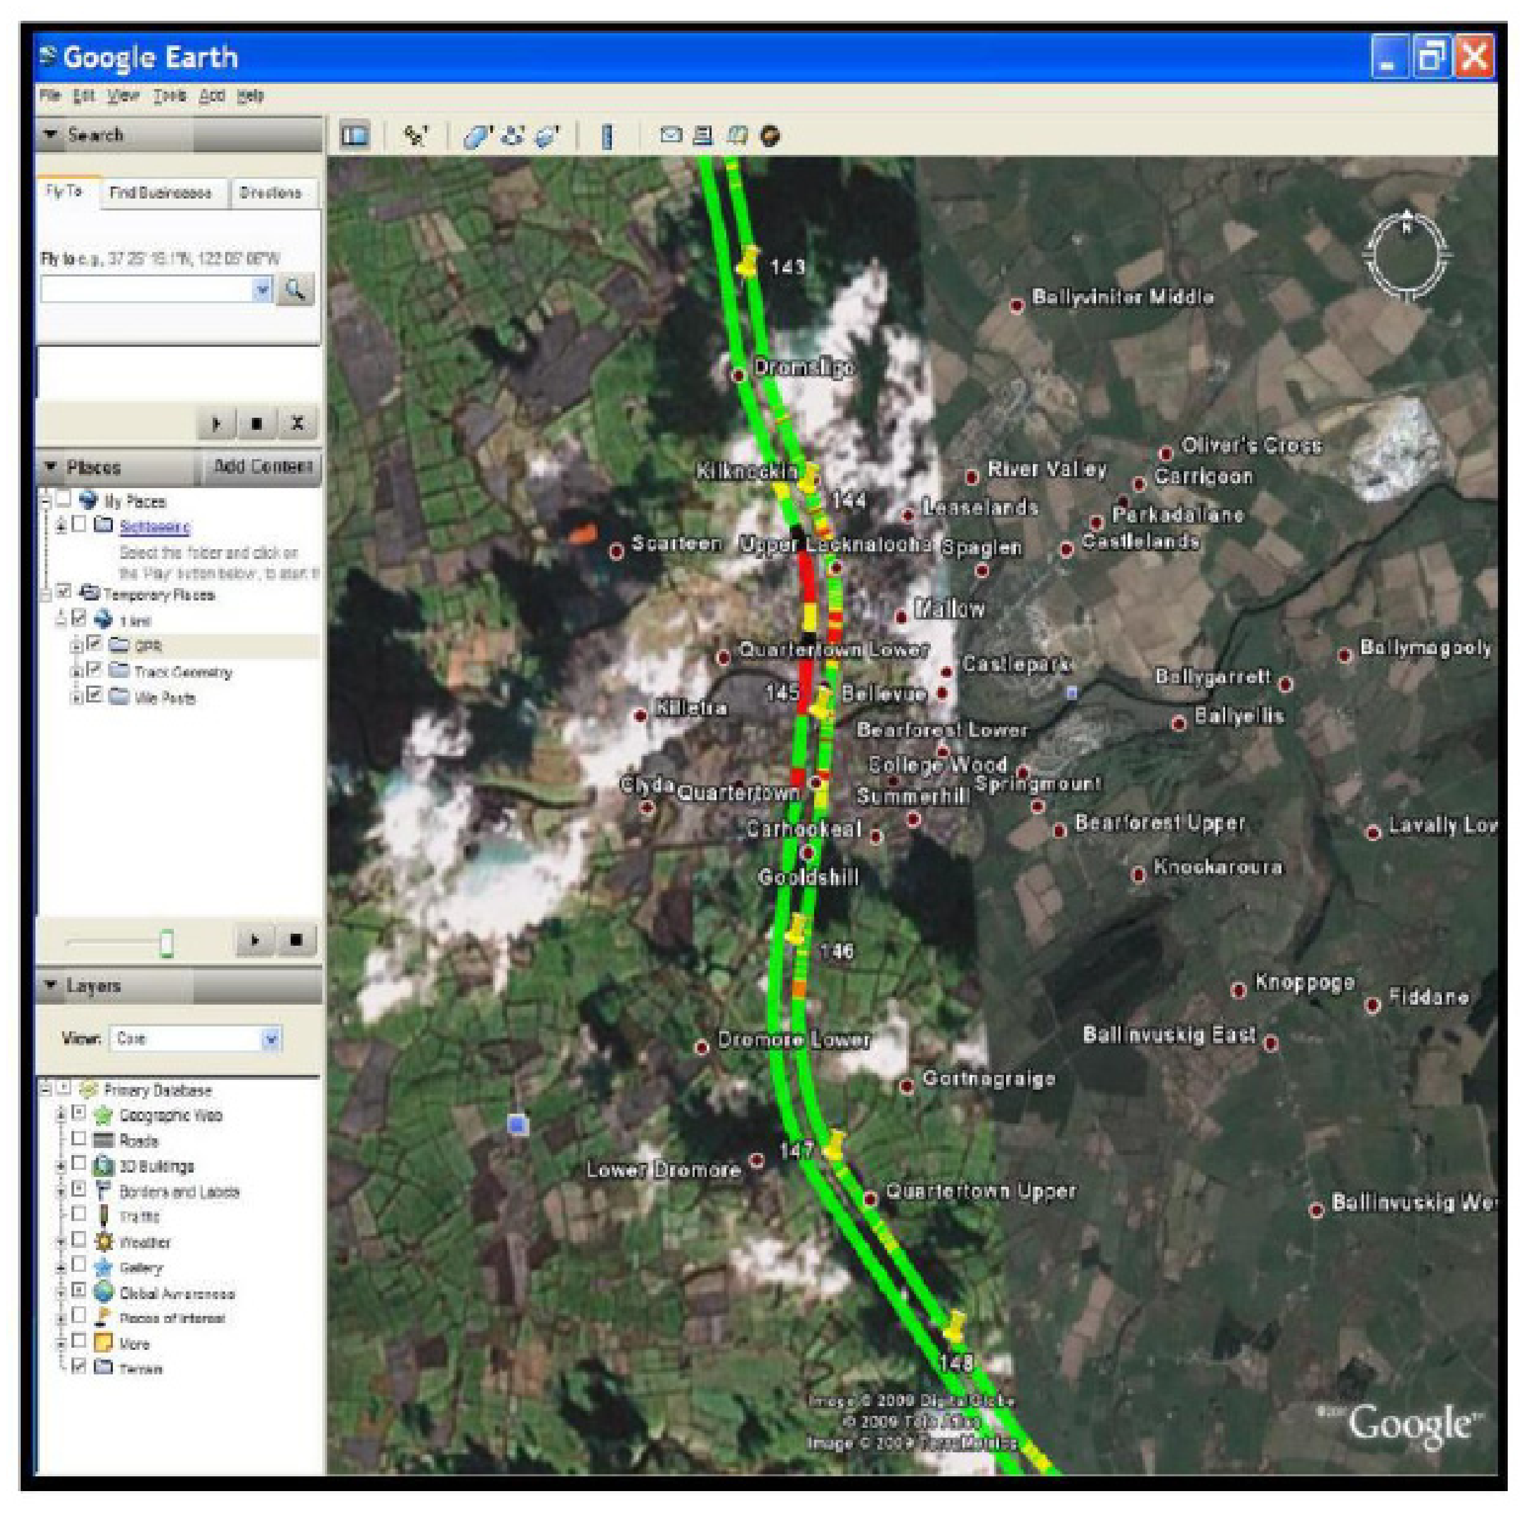Open the View Core dropdown

[270, 1038]
